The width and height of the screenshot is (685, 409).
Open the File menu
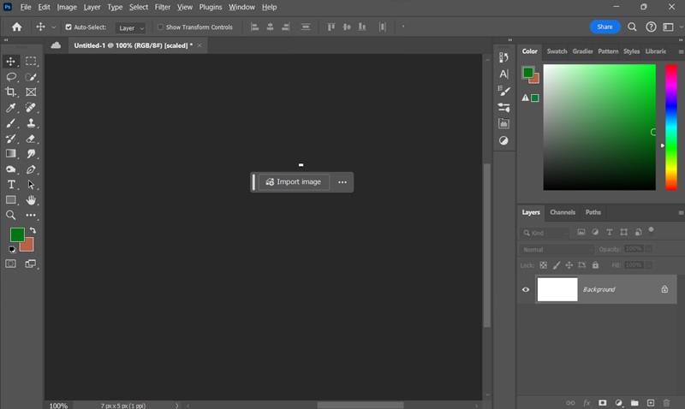coord(26,7)
